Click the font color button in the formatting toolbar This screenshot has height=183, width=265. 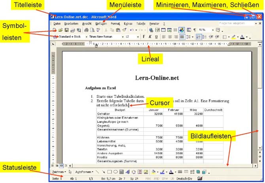pyautogui.click(x=242, y=37)
